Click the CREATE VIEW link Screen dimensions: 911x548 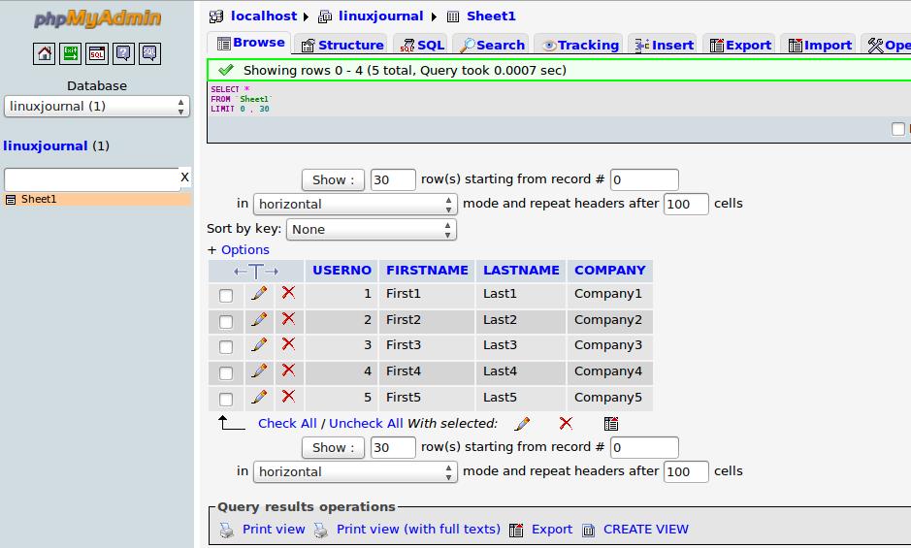tap(645, 530)
